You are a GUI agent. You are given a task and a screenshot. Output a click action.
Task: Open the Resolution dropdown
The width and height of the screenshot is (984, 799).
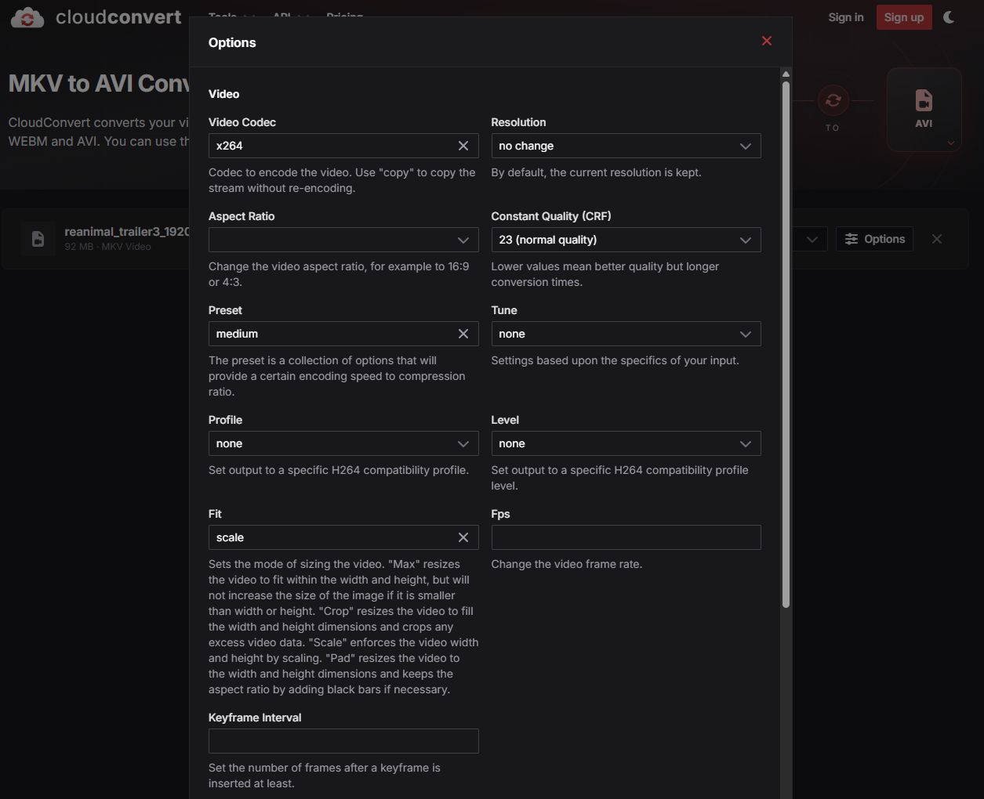[x=626, y=146]
